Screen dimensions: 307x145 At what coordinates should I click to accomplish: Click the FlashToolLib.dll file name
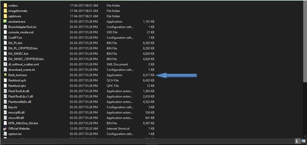tap(19, 91)
